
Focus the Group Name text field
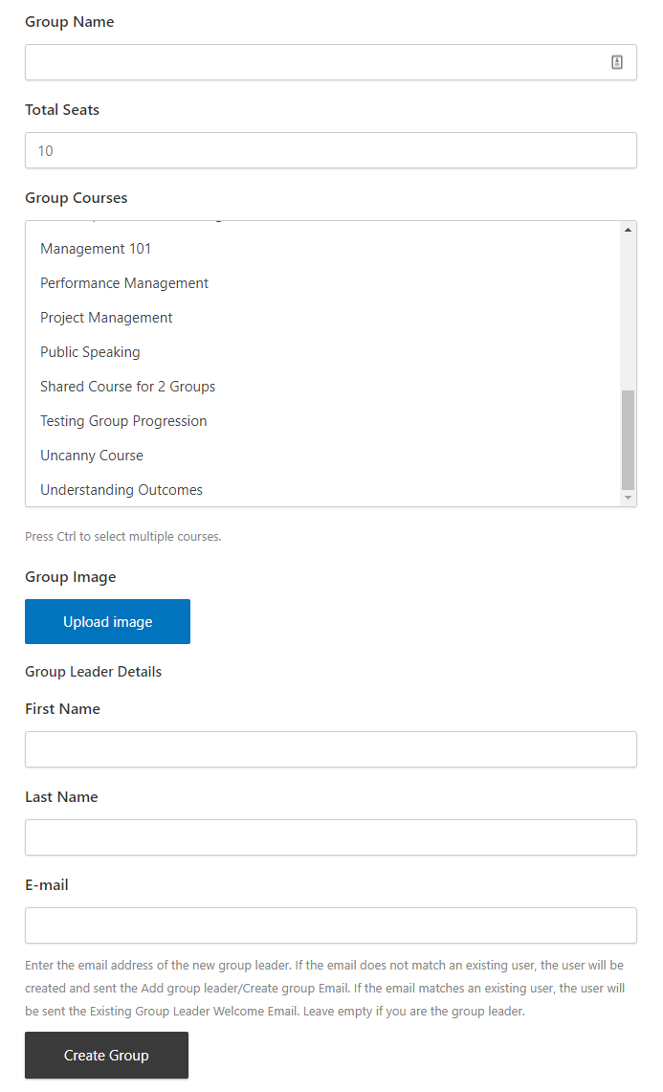[316, 62]
